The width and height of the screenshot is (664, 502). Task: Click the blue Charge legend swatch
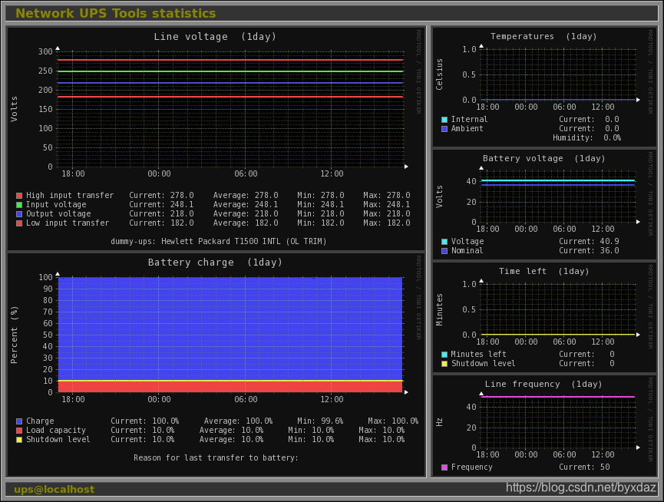click(19, 421)
